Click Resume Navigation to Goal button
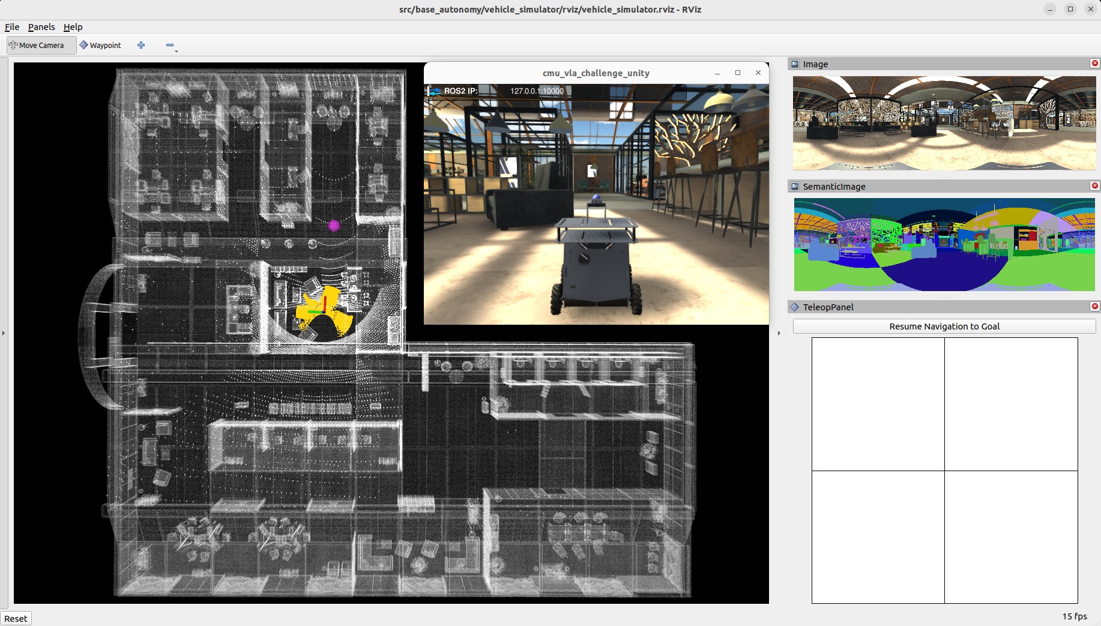This screenshot has height=626, width=1101. 944,327
